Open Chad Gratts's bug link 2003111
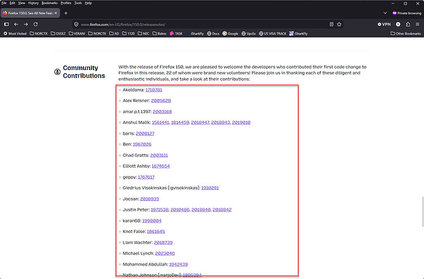This screenshot has width=424, height=279. (159, 155)
